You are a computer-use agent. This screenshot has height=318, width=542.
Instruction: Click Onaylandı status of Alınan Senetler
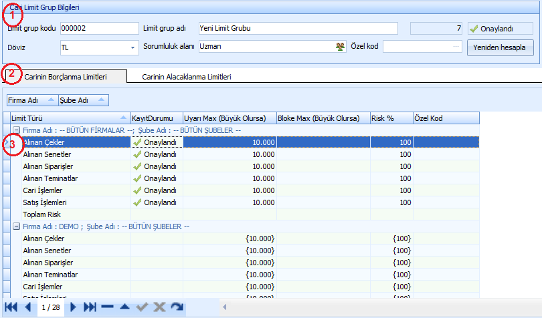point(157,154)
